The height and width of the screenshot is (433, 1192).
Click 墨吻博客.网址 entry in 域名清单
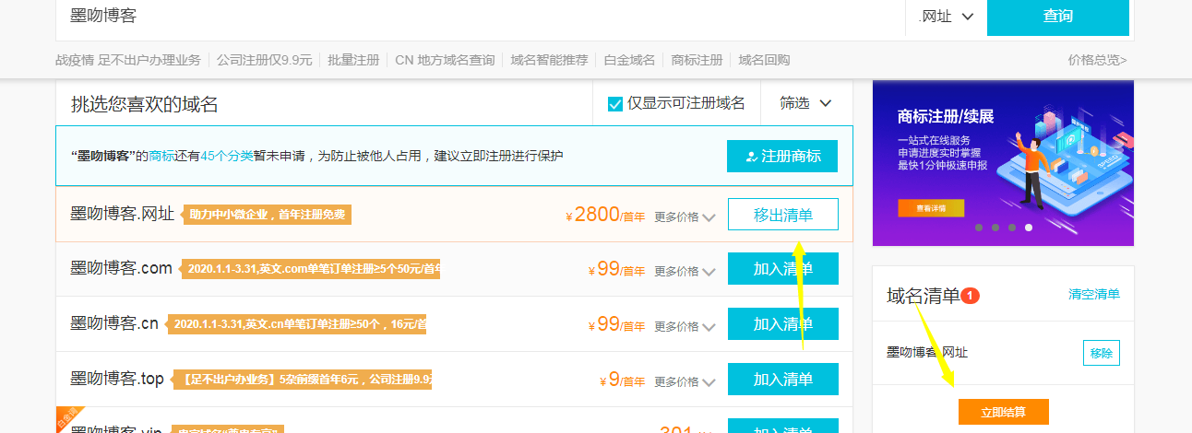click(927, 353)
